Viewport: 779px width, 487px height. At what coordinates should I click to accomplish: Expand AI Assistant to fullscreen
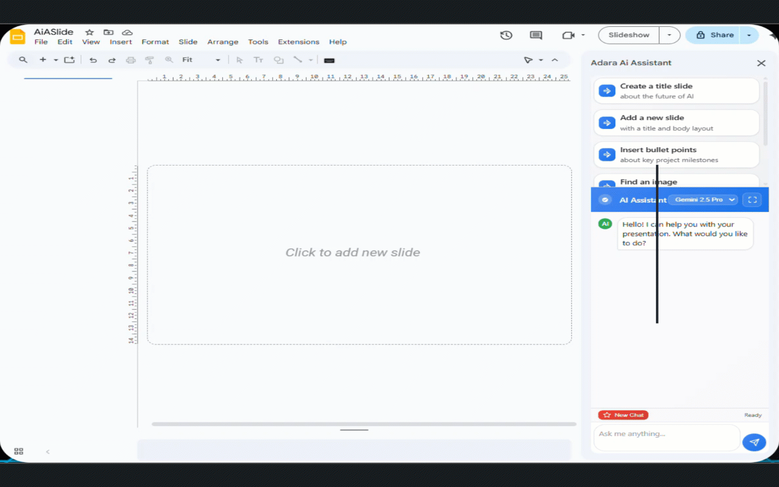pyautogui.click(x=752, y=200)
